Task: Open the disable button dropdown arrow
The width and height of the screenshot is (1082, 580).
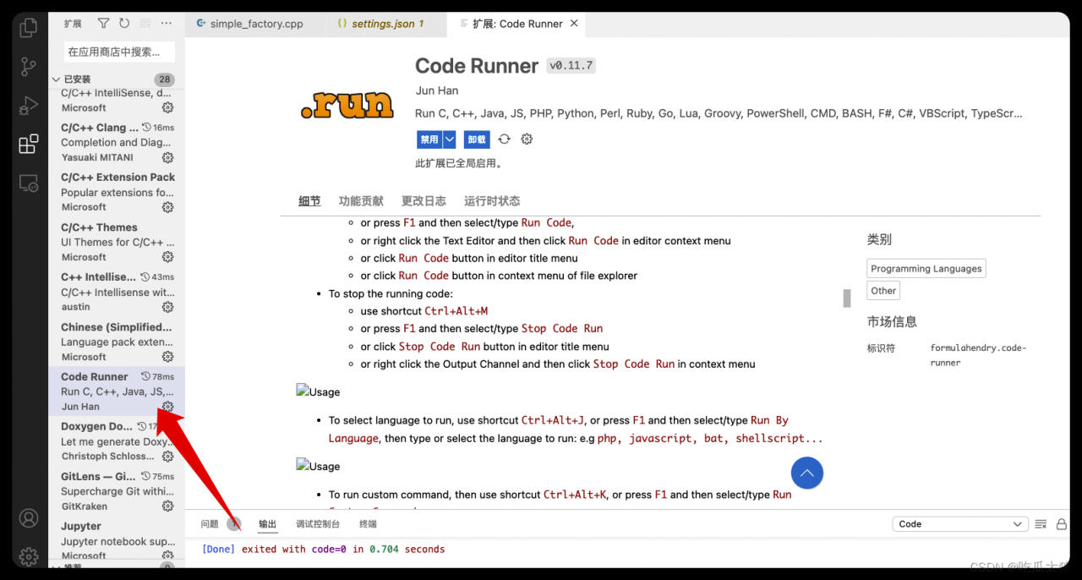Action: click(x=450, y=140)
